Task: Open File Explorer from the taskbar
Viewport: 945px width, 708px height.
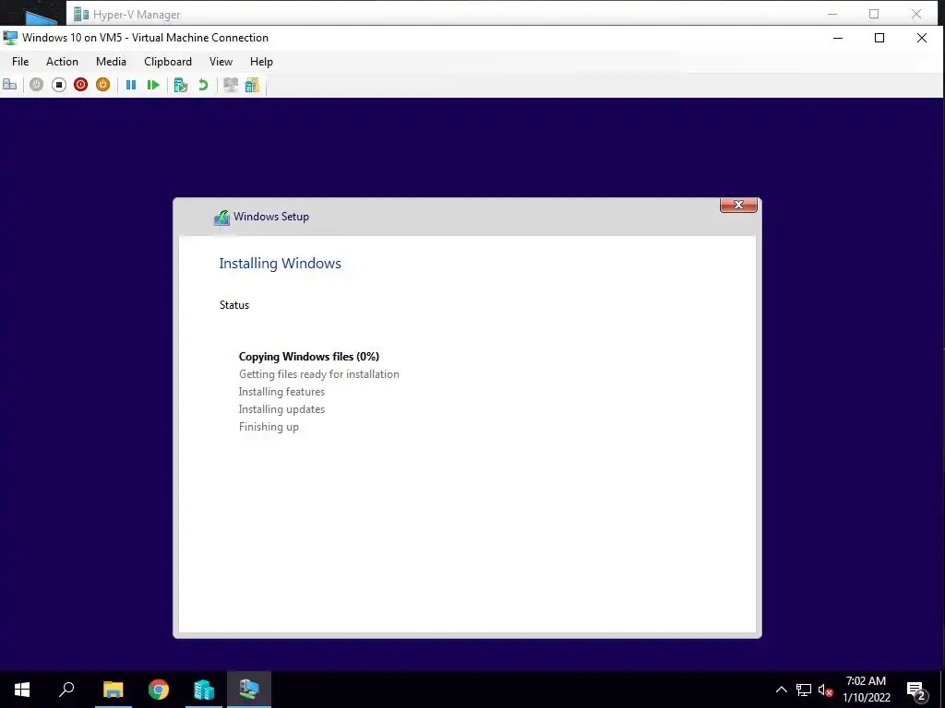Action: [x=113, y=690]
